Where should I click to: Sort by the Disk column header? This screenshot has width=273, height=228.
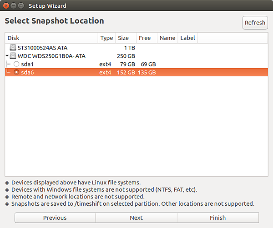click(51, 38)
